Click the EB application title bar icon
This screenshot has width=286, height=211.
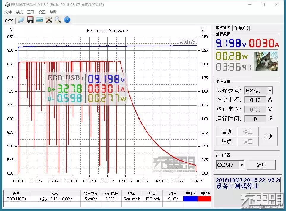(x=7, y=4)
